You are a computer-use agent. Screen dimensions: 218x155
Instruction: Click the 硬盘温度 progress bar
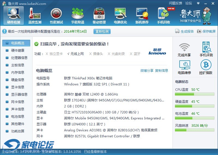coord(195,106)
